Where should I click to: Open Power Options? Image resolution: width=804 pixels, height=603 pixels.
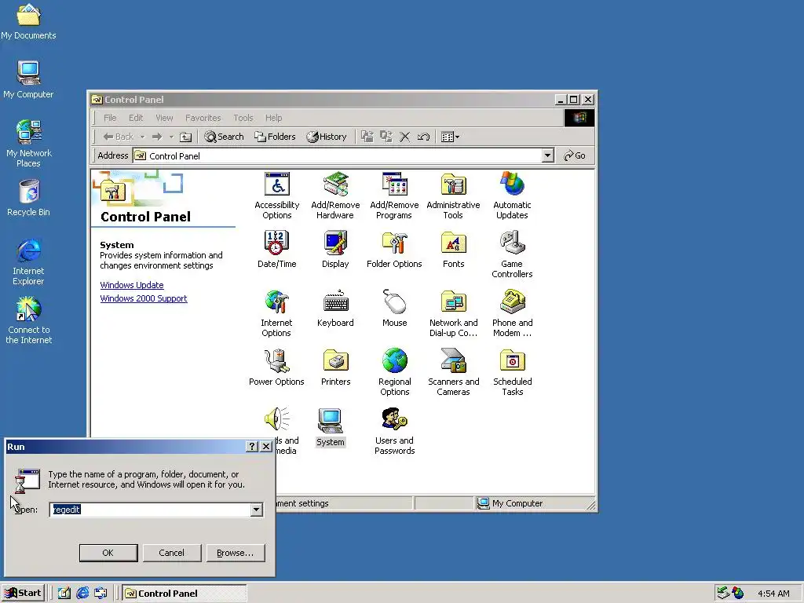point(277,367)
